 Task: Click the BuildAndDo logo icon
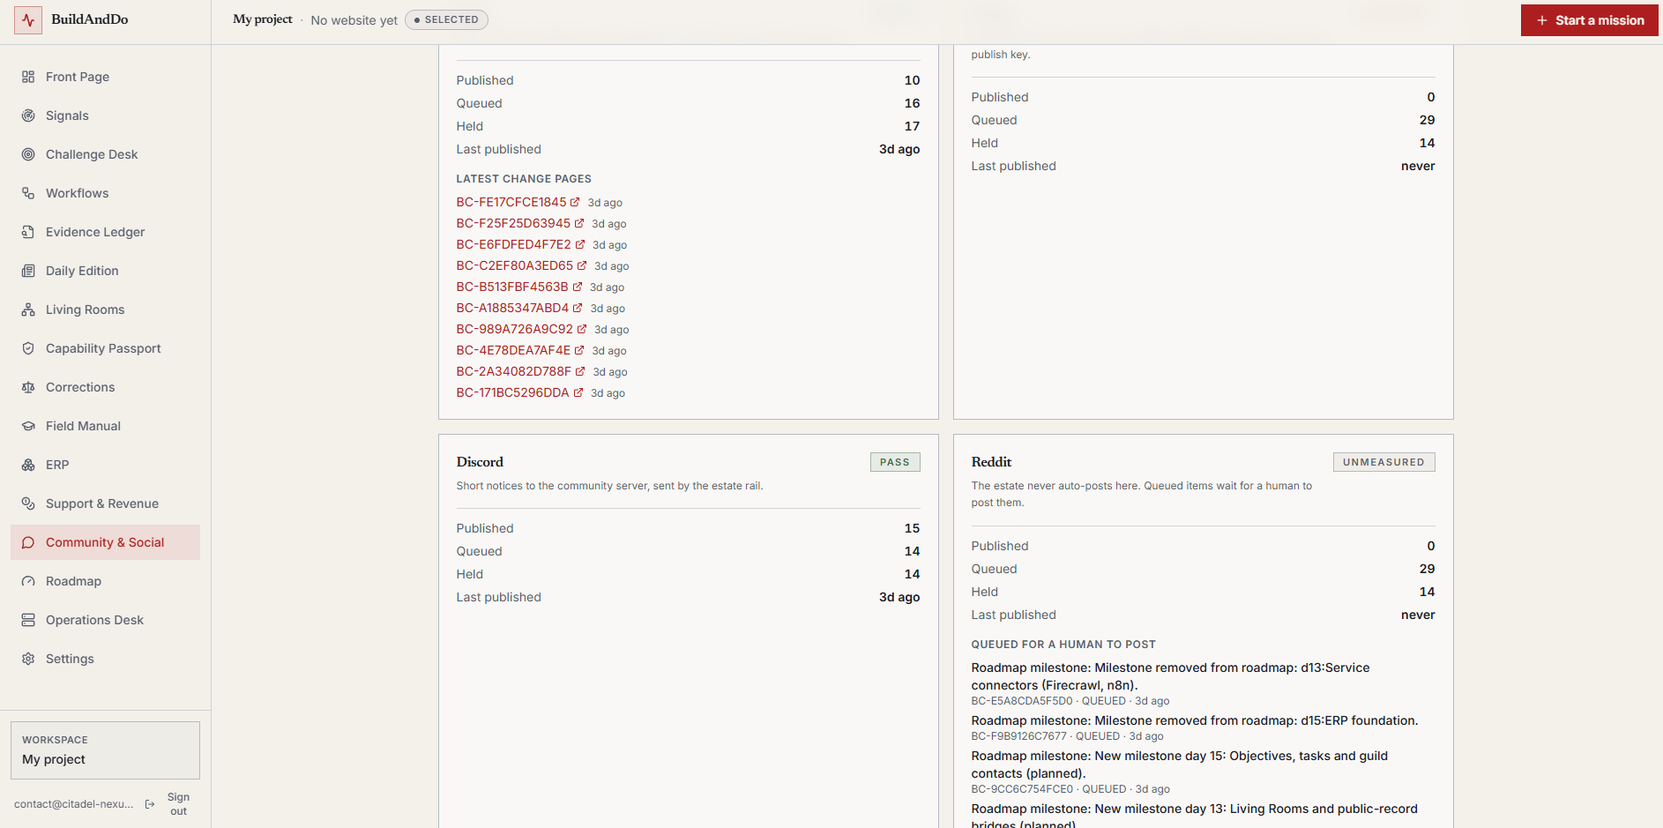coord(28,20)
